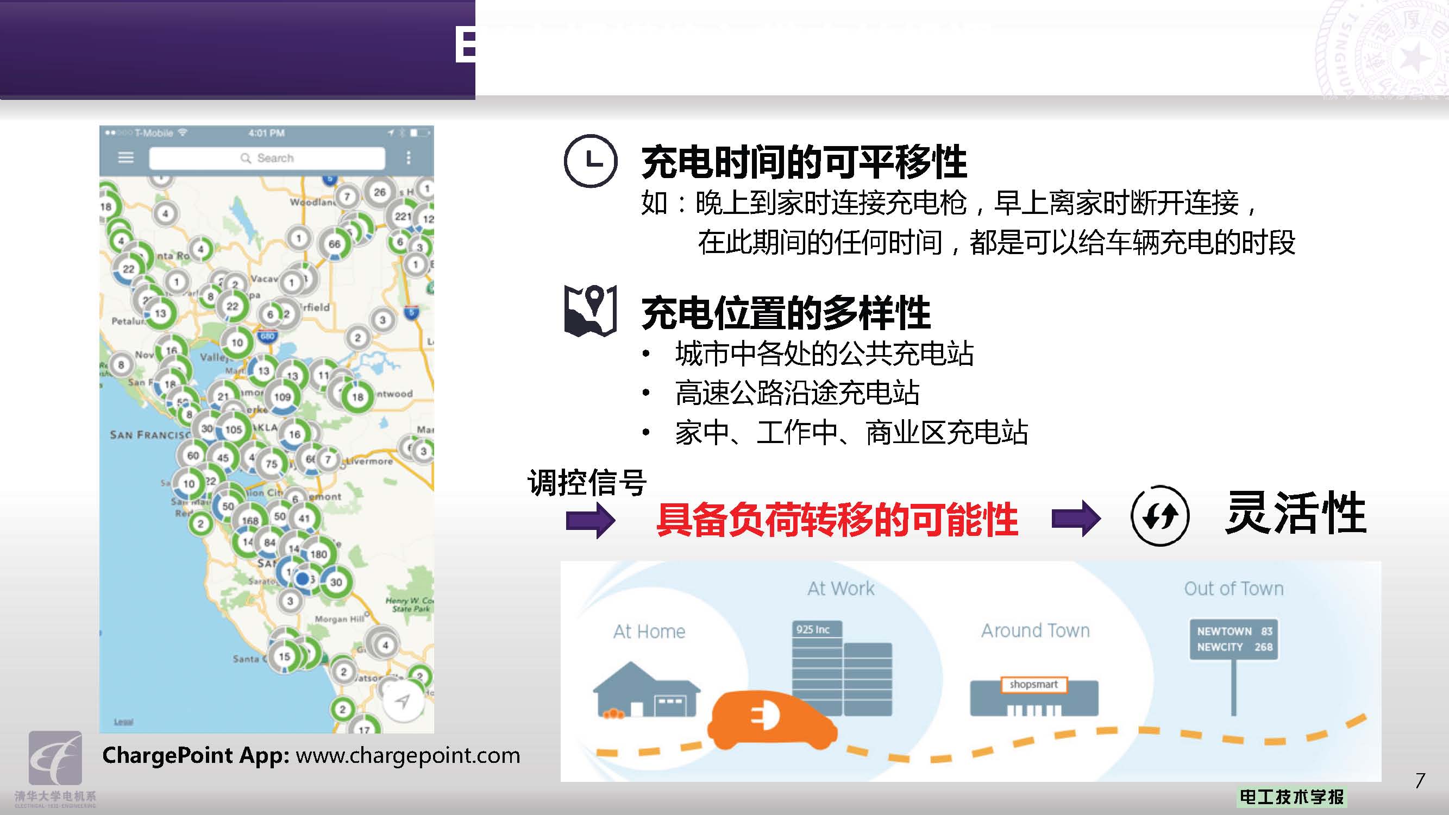Select the 26 charging station cluster
This screenshot has width=1449, height=815.
380,192
